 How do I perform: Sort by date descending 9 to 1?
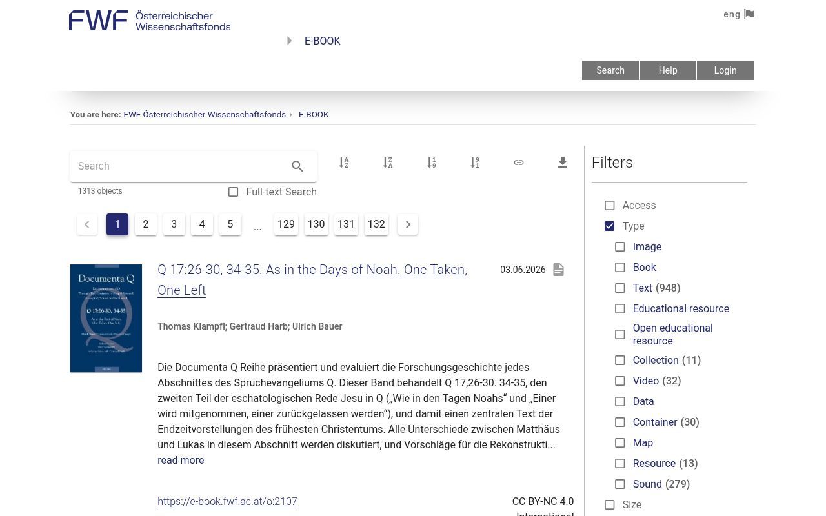[x=475, y=163]
